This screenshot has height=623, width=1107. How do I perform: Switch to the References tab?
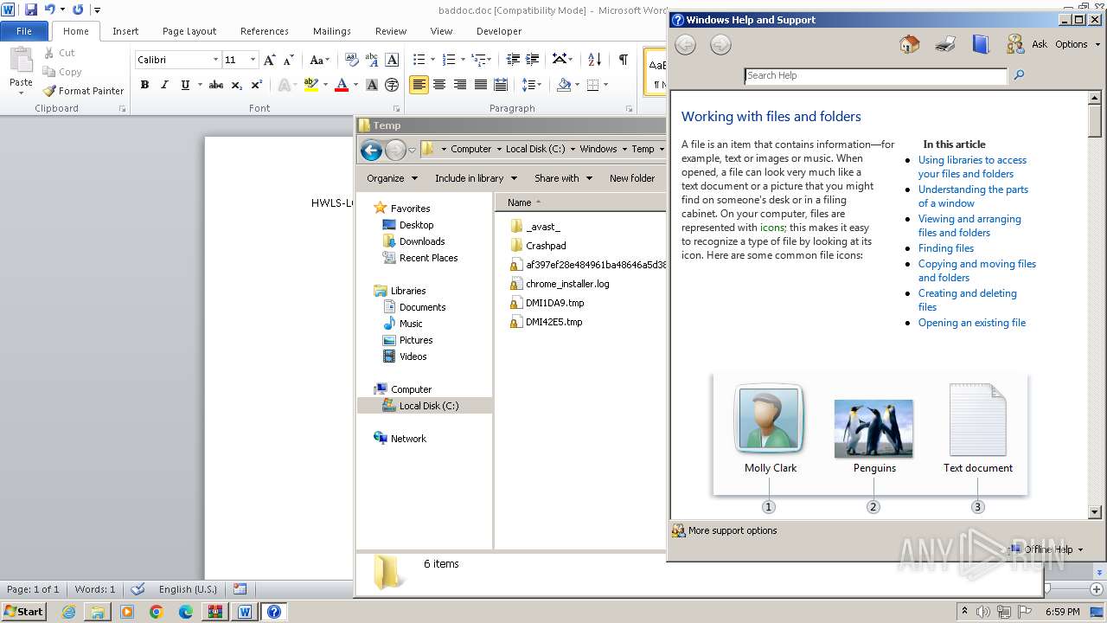[x=265, y=31]
